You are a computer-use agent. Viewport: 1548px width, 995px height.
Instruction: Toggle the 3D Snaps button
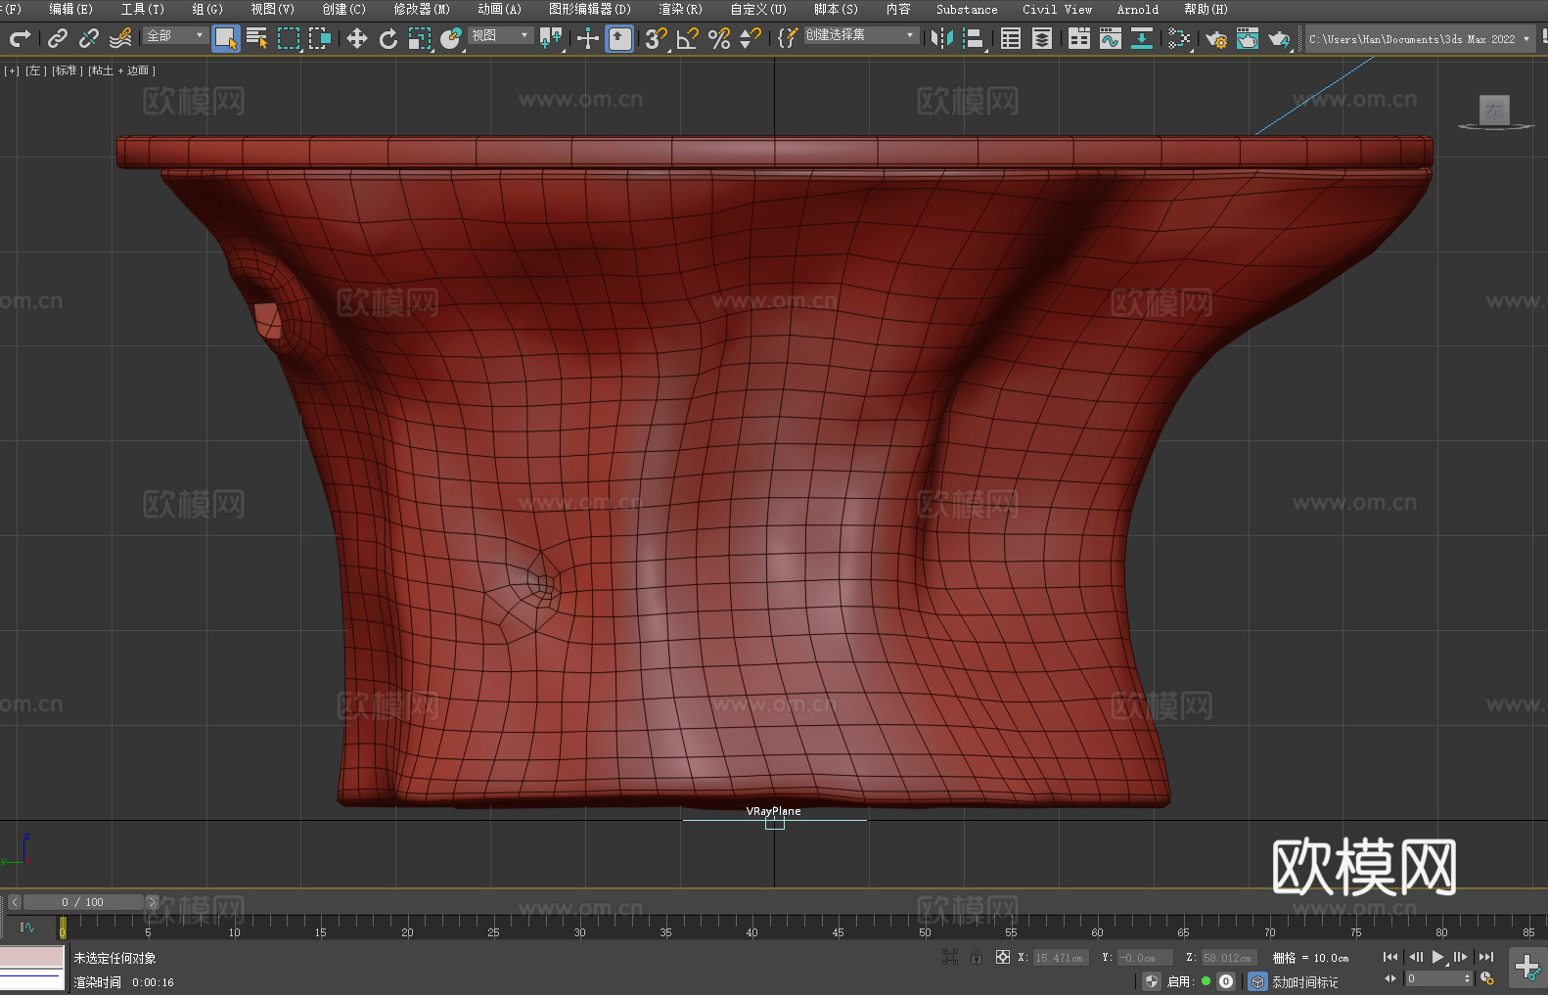[657, 38]
